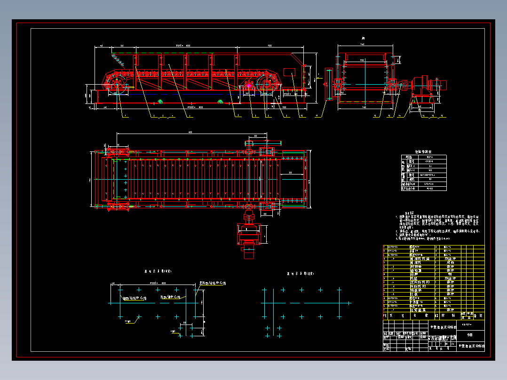Click the rectangular nameplate on the side view

(289, 72)
